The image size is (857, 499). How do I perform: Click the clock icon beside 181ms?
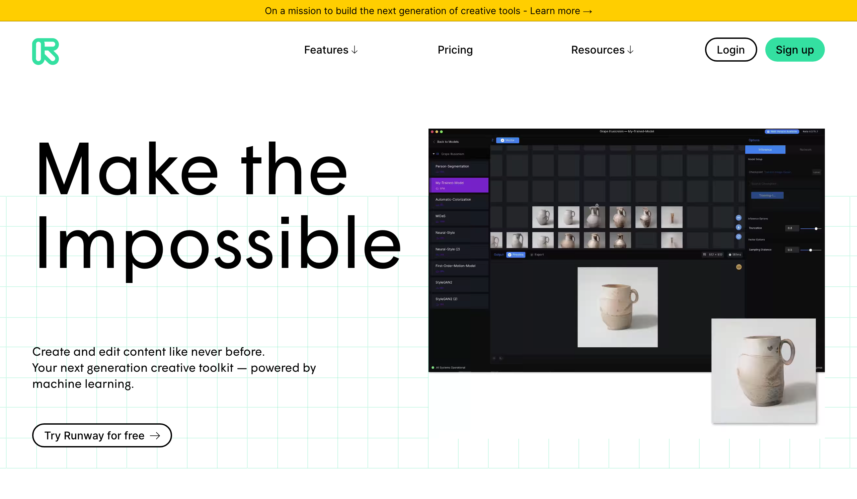pos(730,255)
